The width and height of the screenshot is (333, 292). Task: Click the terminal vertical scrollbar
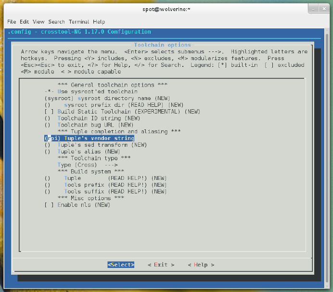(x=327, y=158)
